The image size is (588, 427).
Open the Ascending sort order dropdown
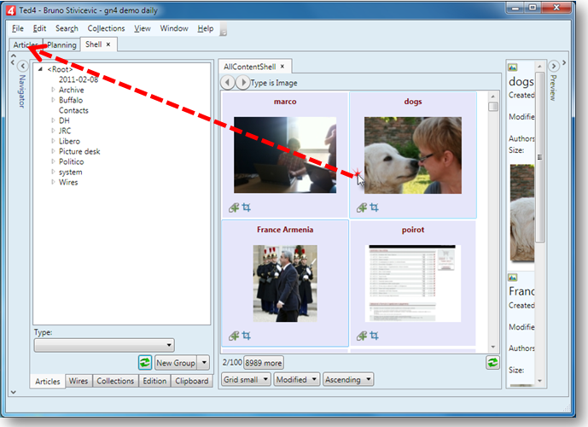point(348,379)
